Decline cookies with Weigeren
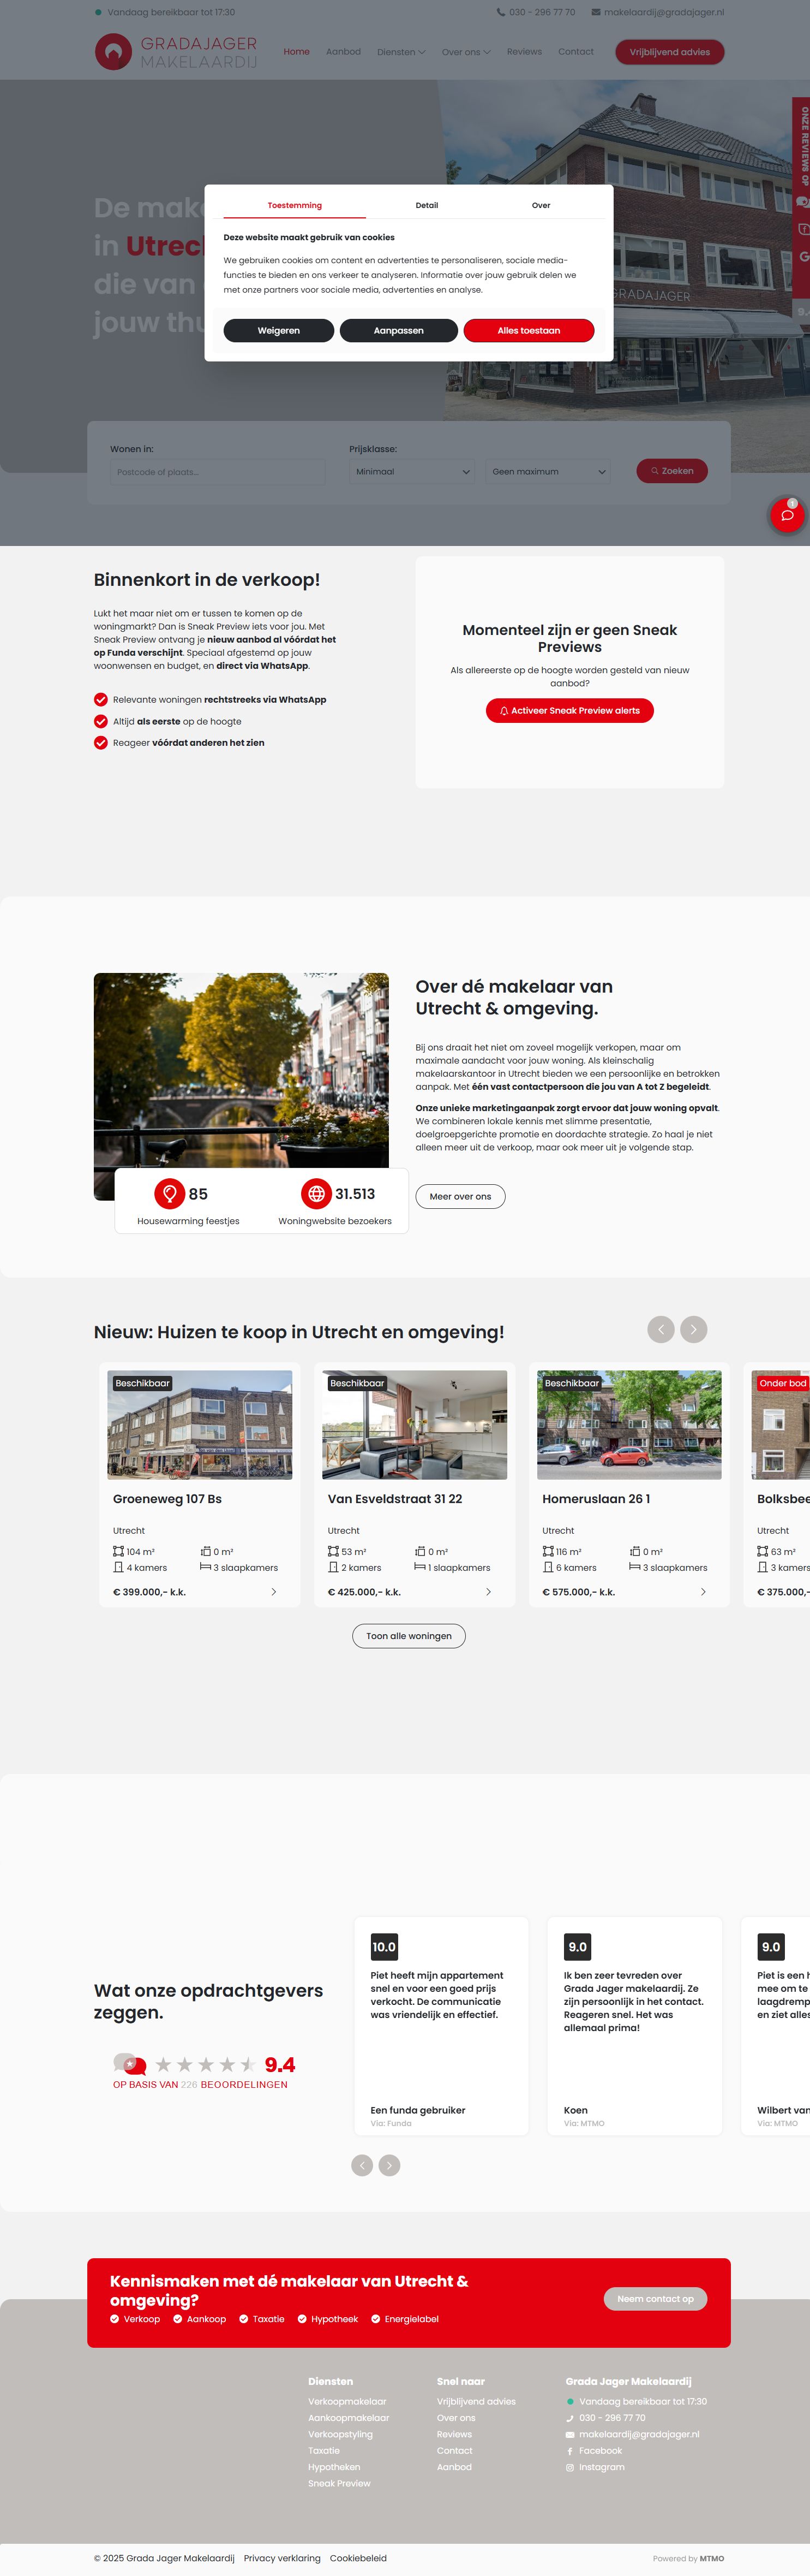Image resolution: width=810 pixels, height=2576 pixels. 279,330
